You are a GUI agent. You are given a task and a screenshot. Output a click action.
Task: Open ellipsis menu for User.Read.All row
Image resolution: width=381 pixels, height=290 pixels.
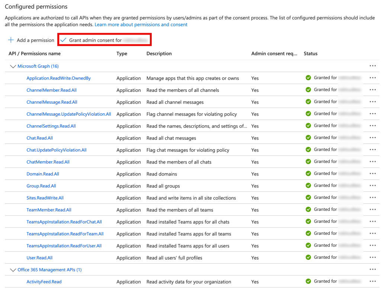[372, 257]
